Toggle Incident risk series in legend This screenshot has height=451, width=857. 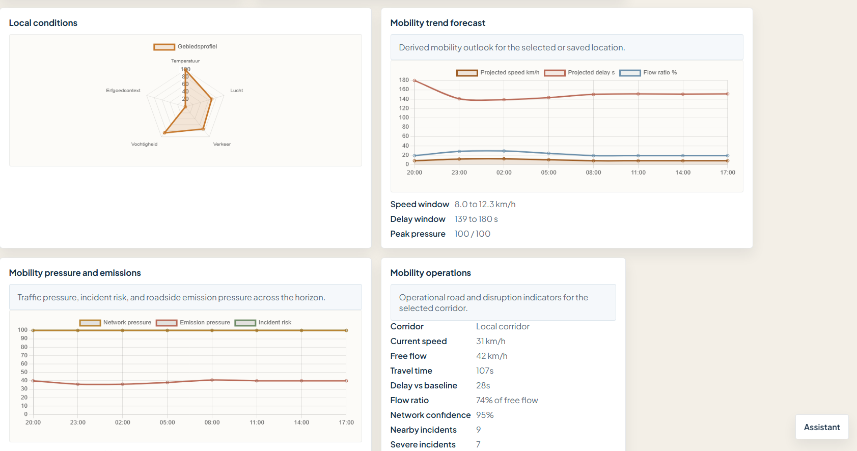coord(263,323)
